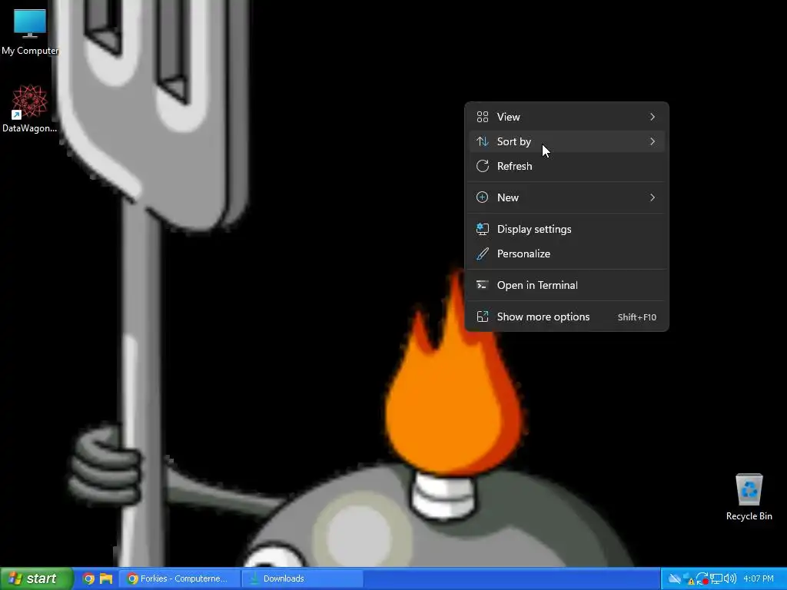
Task: Click the Open in Terminal prompt icon
Action: (x=483, y=285)
